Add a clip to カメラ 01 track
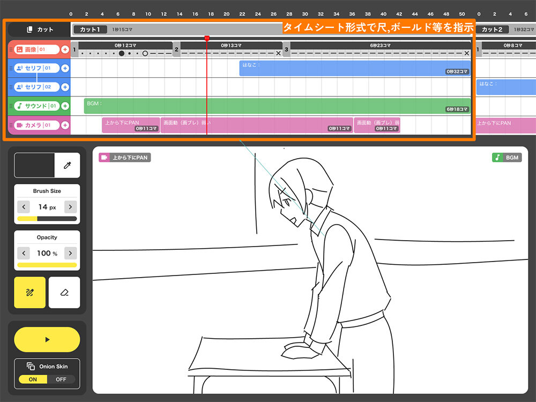This screenshot has height=402, width=536. tap(65, 125)
